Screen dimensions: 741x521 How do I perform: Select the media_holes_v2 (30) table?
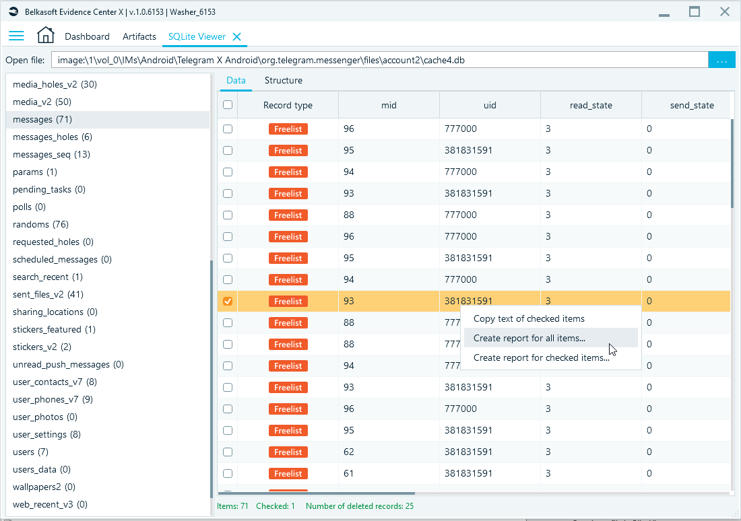pos(107,85)
